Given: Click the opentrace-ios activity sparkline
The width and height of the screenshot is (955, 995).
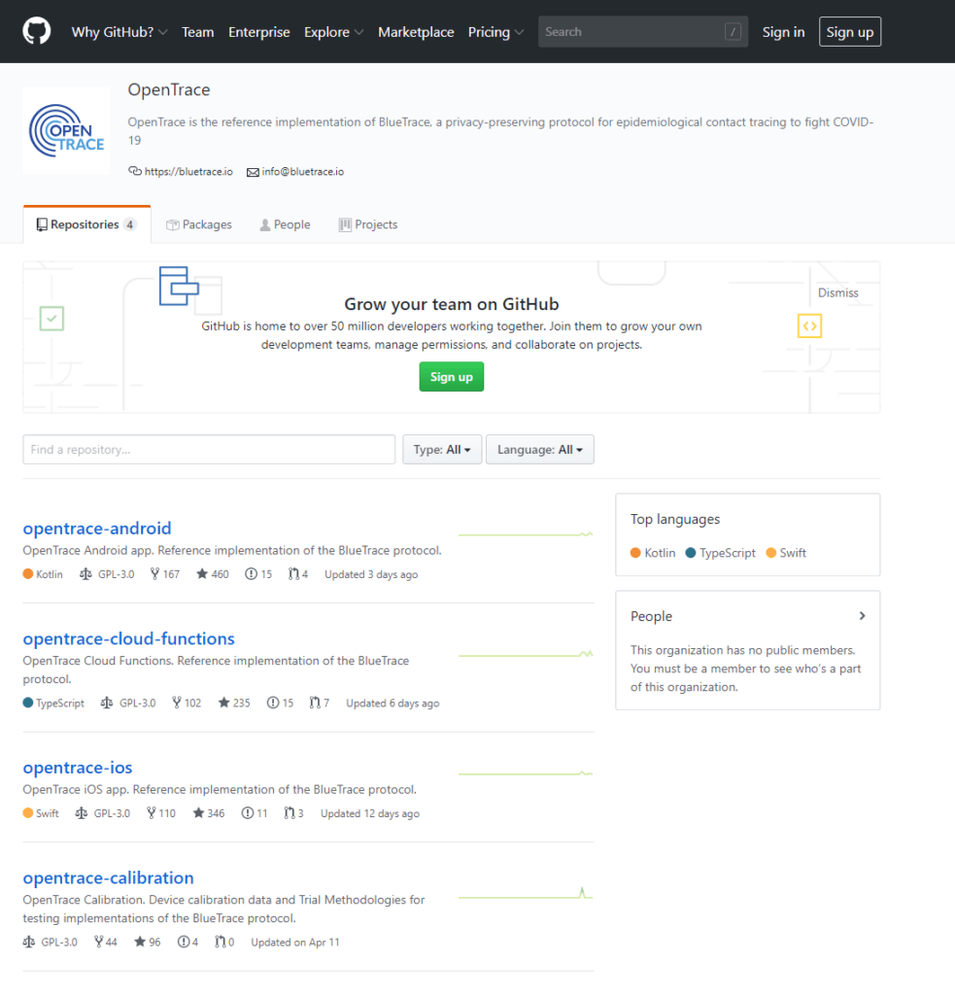Looking at the screenshot, I should (x=526, y=773).
